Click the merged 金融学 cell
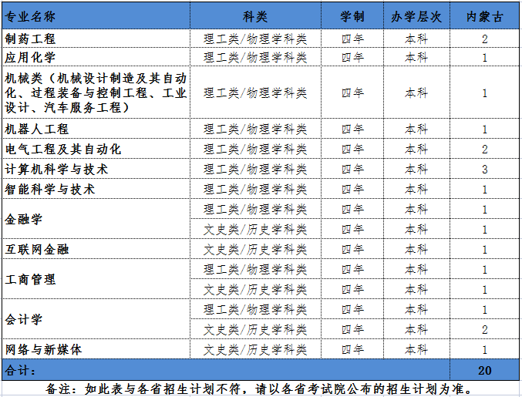The height and width of the screenshot is (397, 522). 96,219
